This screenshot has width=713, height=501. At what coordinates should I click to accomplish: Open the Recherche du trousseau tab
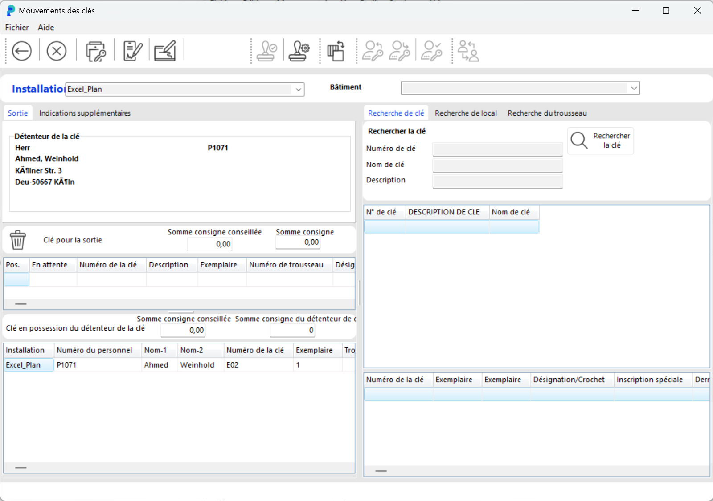click(x=547, y=113)
